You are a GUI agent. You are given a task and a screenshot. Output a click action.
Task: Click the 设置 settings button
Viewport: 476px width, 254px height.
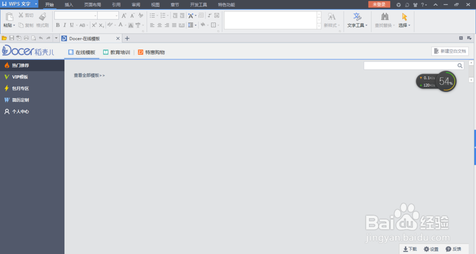click(x=431, y=249)
